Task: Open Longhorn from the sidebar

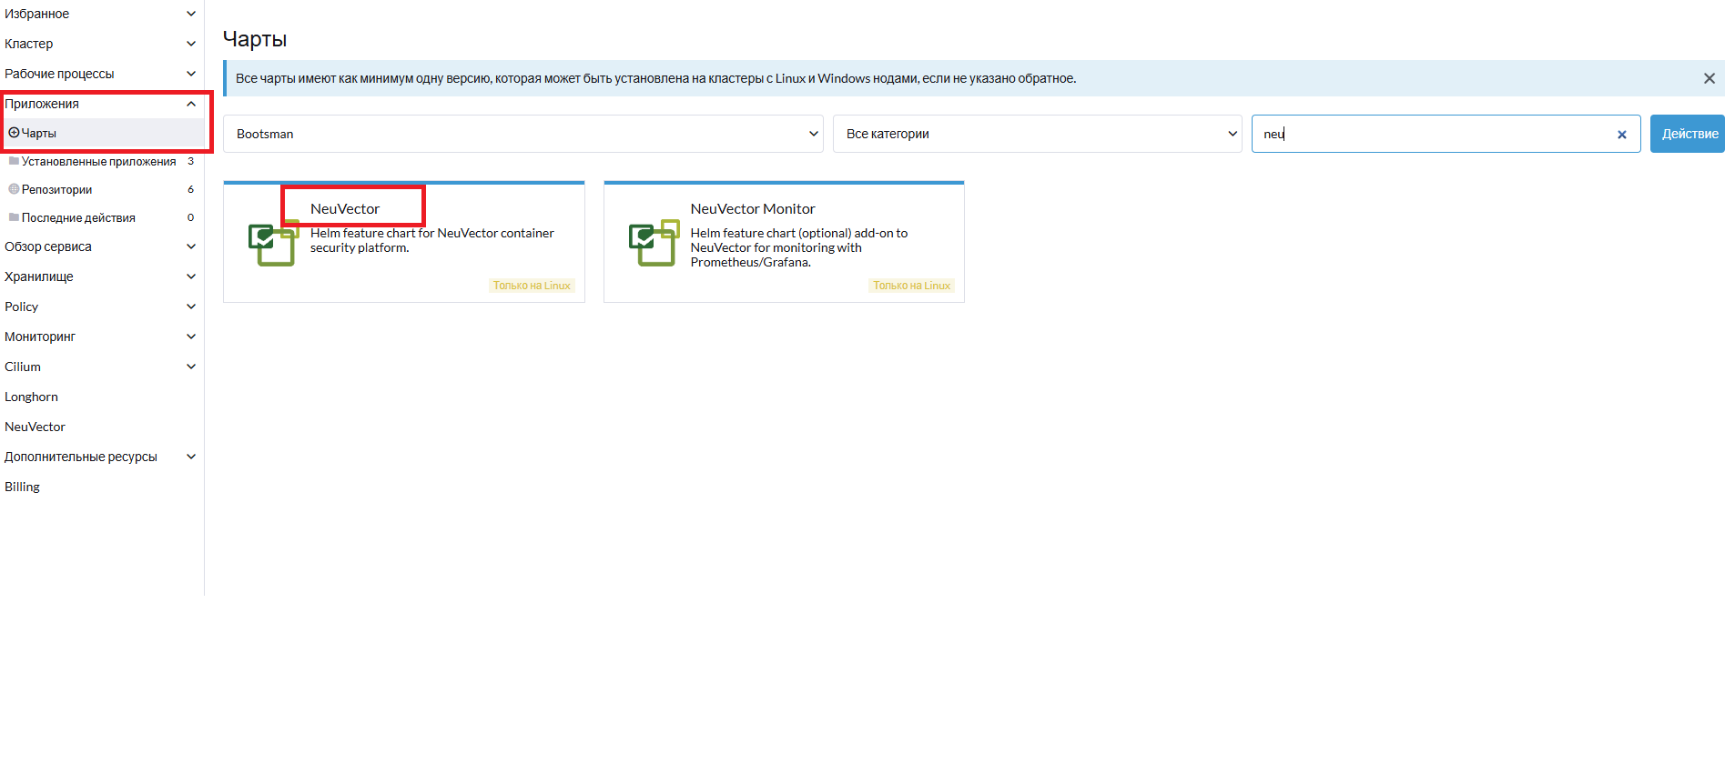Action: (x=32, y=397)
